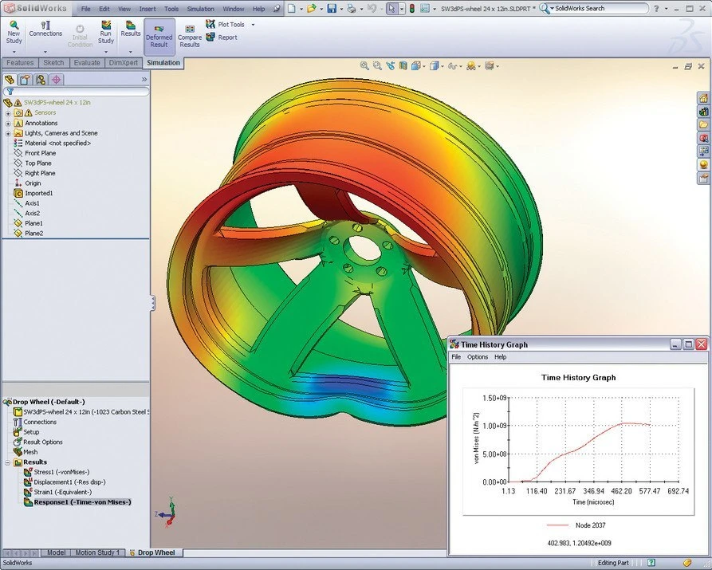Switch to the Simulation tab
The height and width of the screenshot is (570, 712).
click(x=163, y=62)
